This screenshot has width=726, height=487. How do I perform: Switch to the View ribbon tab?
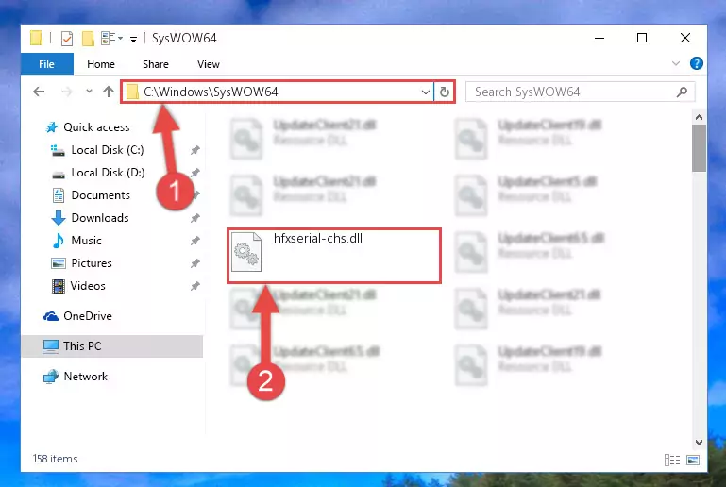coord(209,64)
